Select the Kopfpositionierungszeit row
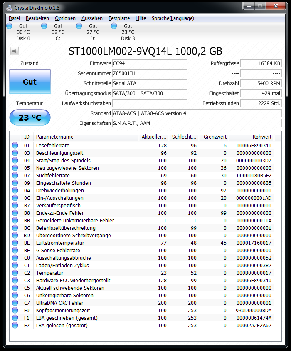291x351 pixels. (142, 311)
